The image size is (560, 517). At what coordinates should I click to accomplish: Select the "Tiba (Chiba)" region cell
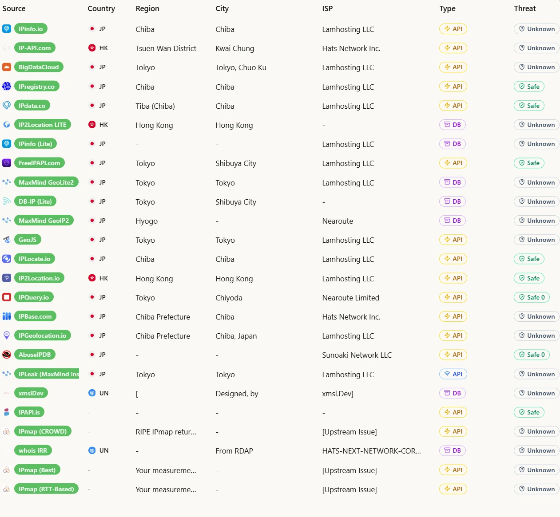coord(155,106)
